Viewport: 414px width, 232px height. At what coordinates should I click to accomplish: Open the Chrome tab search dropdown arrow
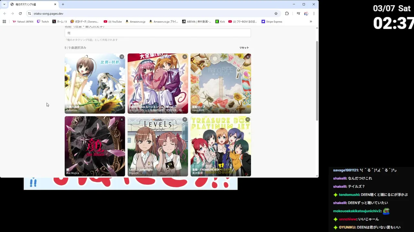click(4, 4)
